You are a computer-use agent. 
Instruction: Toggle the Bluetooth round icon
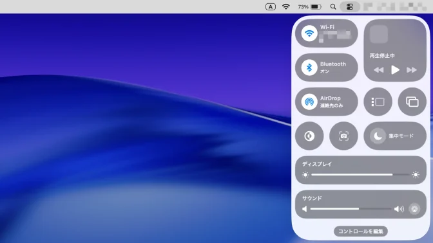309,67
